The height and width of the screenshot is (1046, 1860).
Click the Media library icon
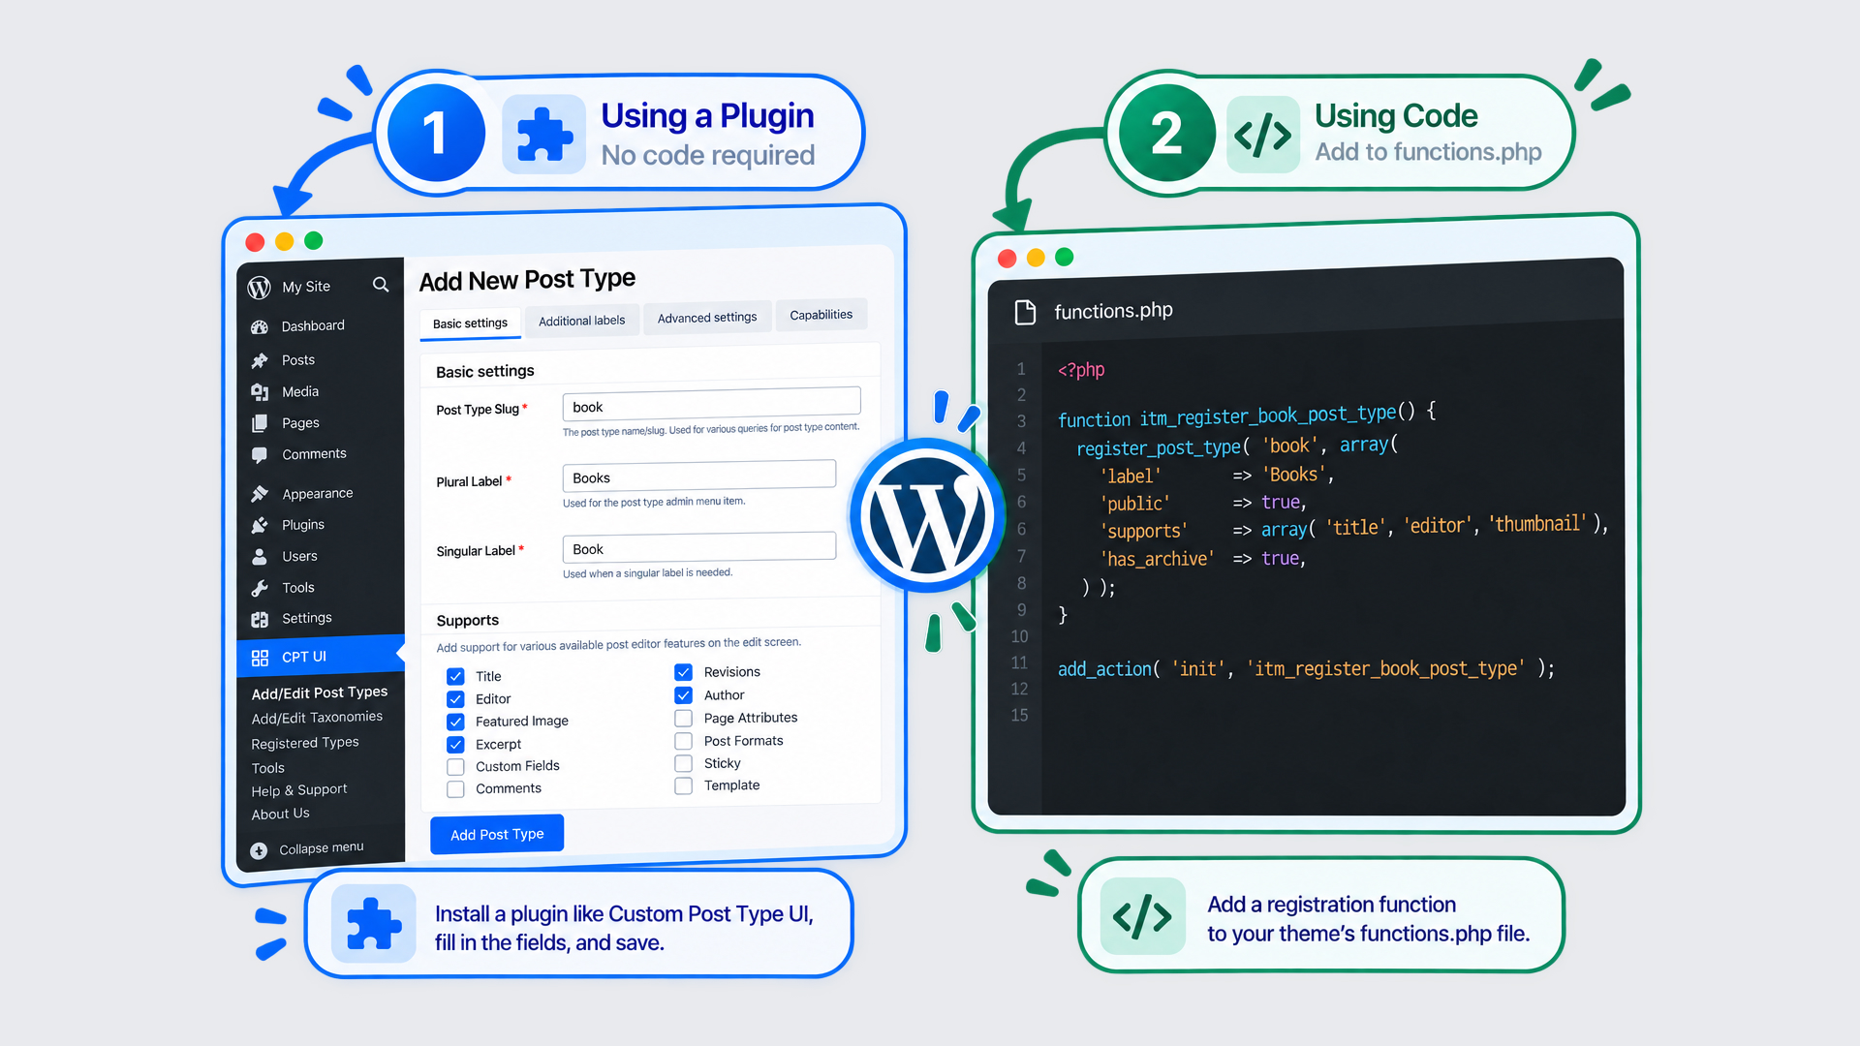coord(260,392)
